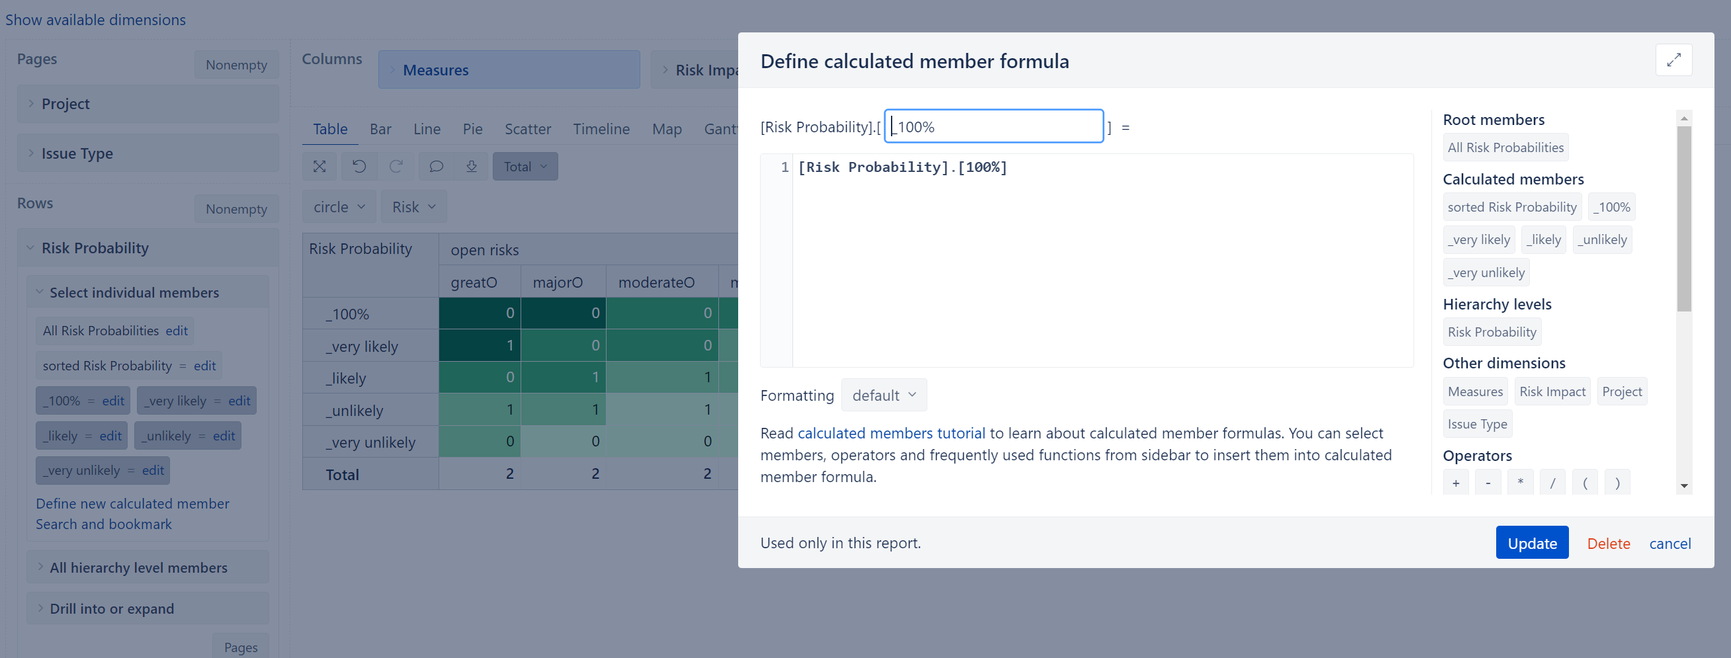Click cancel in the formula dialog
Screen dimensions: 1731x658
1670,543
